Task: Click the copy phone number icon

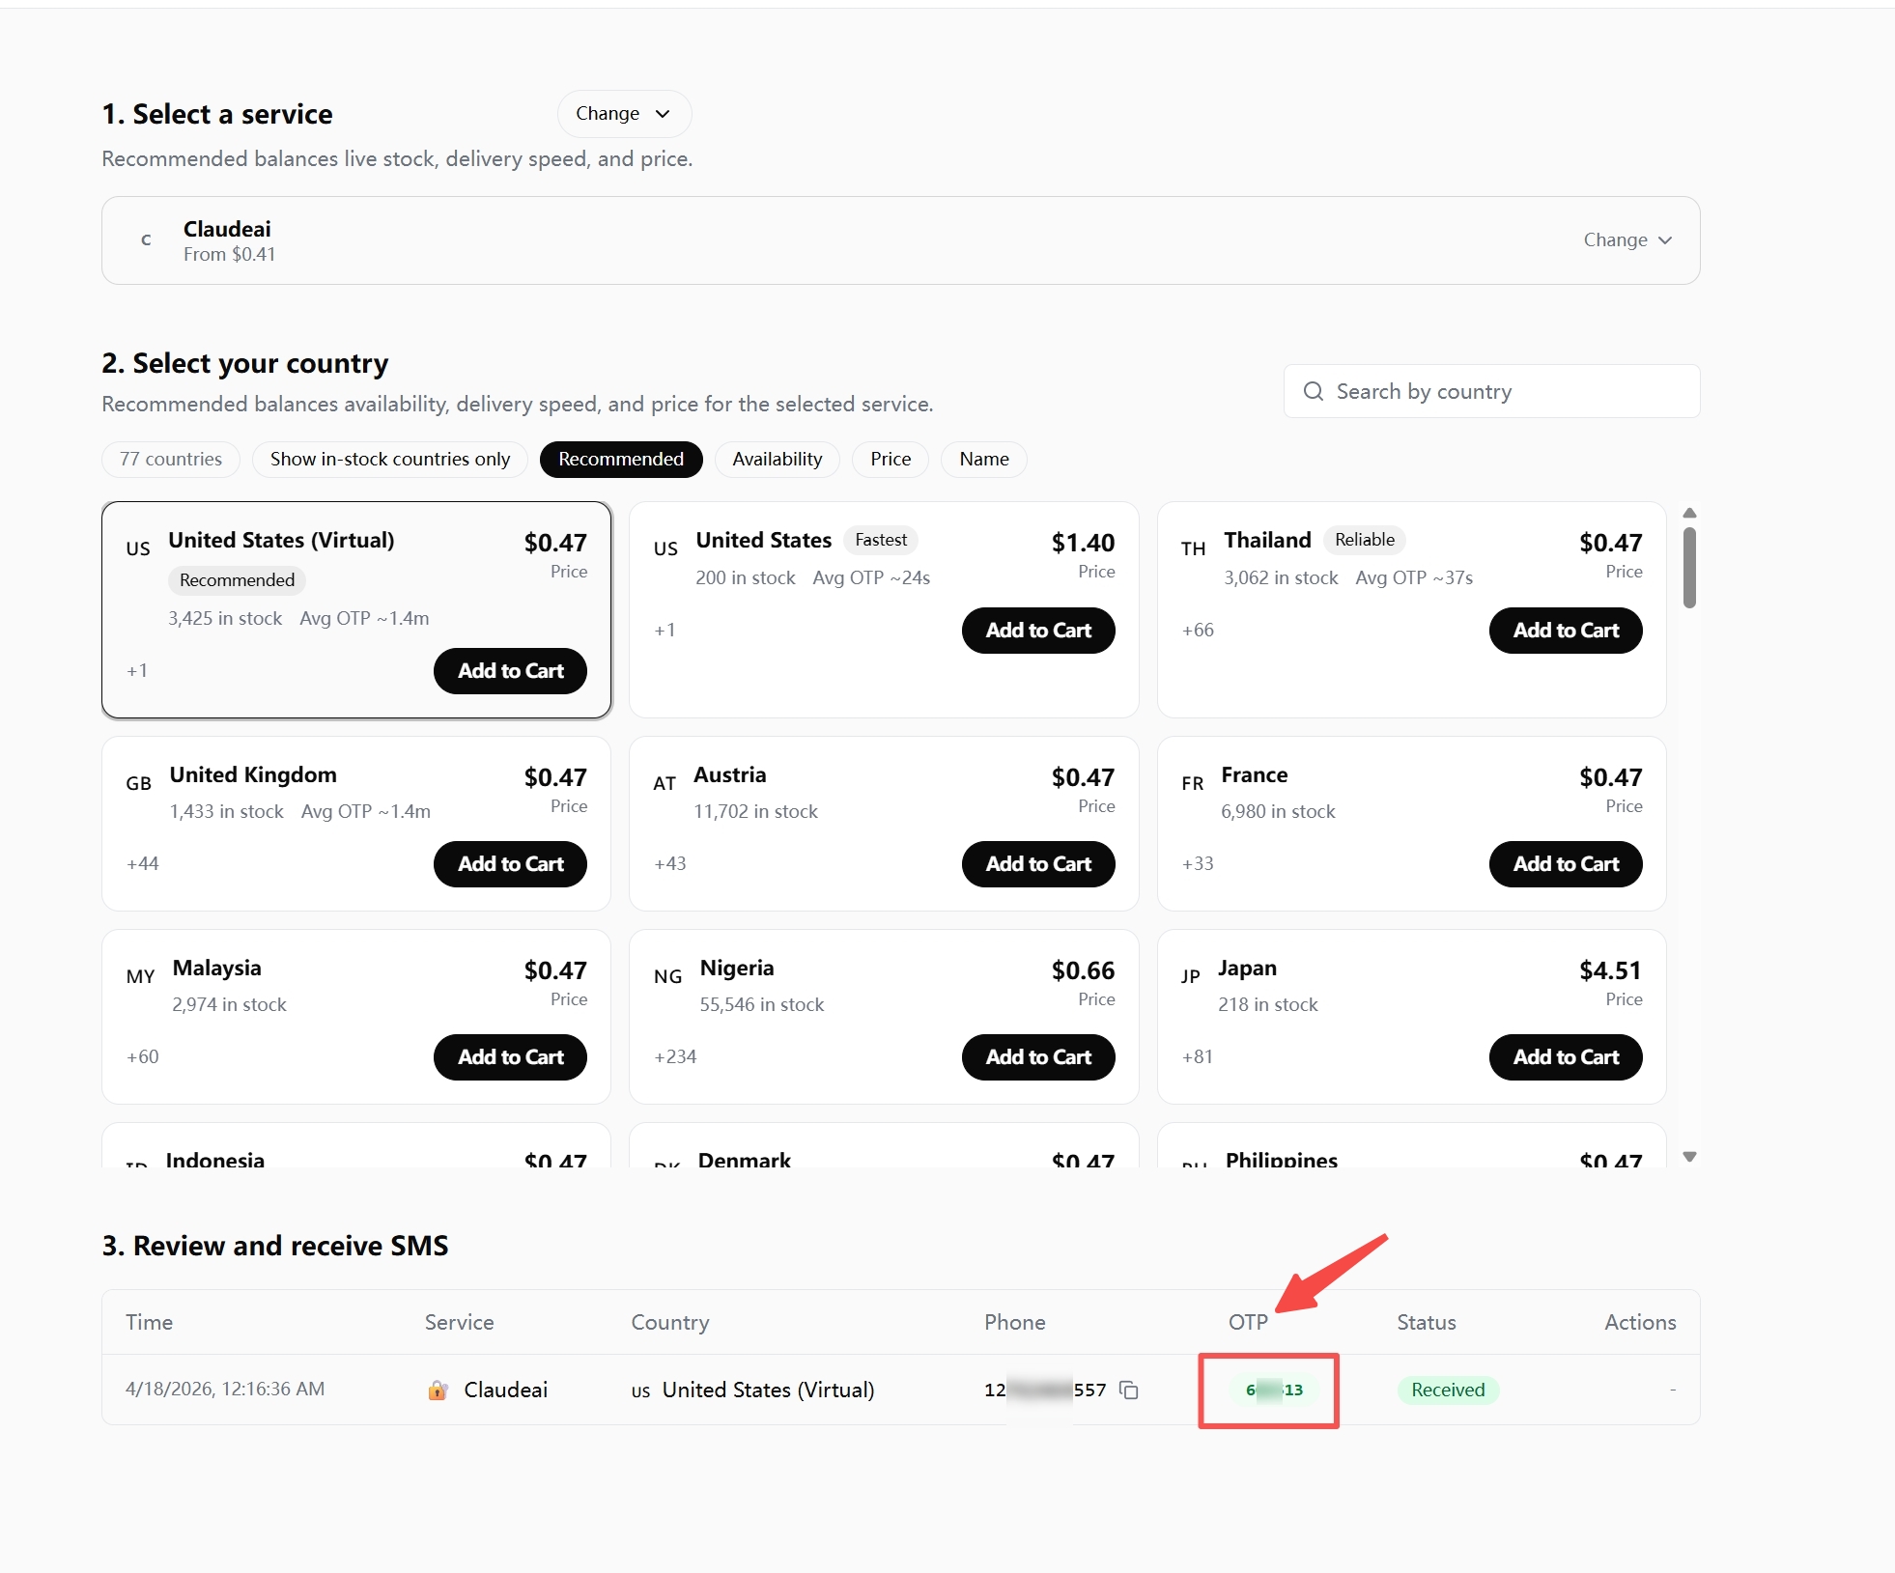Action: [1128, 1390]
